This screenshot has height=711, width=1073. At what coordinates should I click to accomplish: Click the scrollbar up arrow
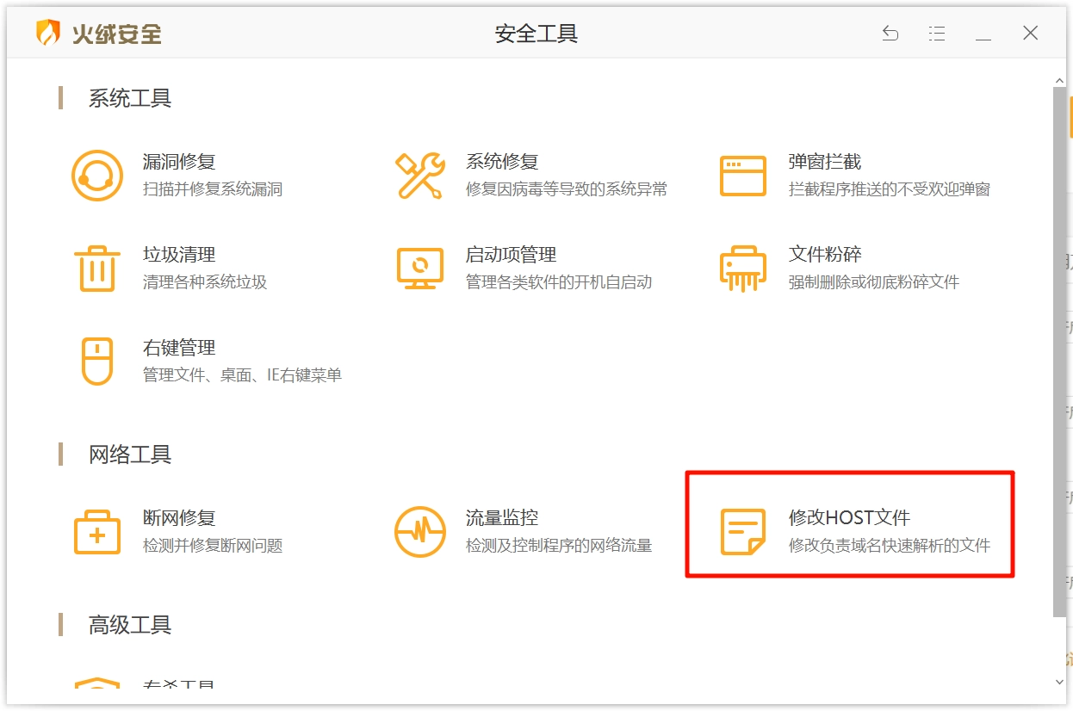(x=1060, y=80)
